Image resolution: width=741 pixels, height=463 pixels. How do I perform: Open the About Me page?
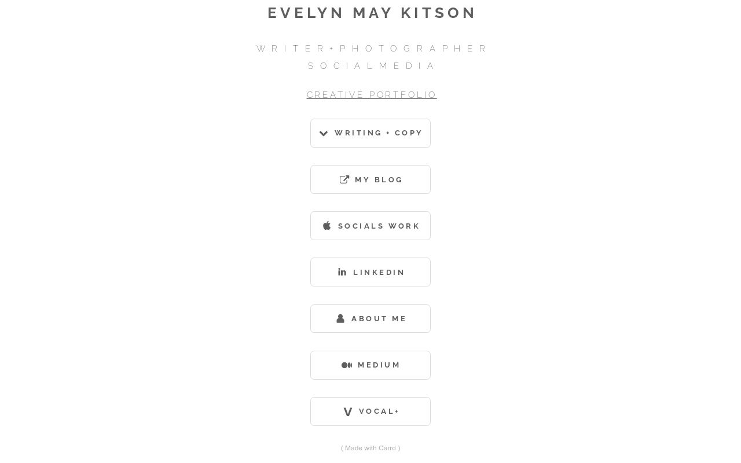click(370, 318)
